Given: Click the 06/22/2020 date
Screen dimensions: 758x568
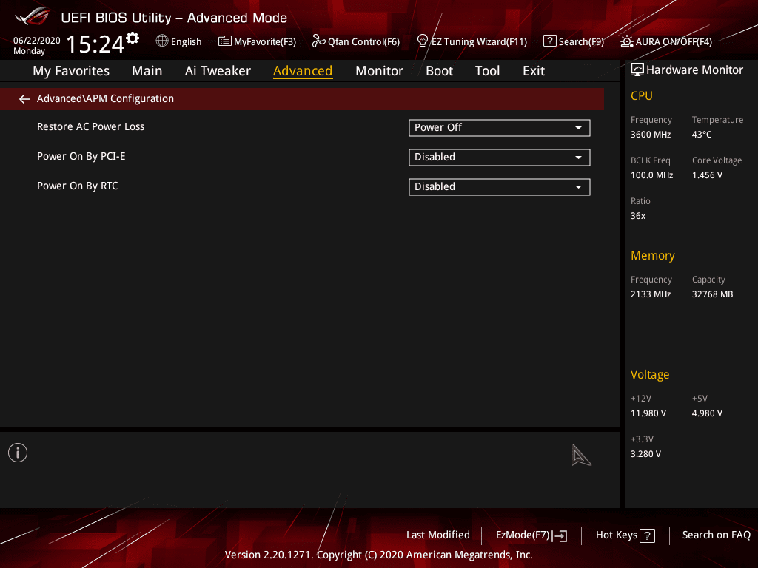Looking at the screenshot, I should pyautogui.click(x=37, y=41).
